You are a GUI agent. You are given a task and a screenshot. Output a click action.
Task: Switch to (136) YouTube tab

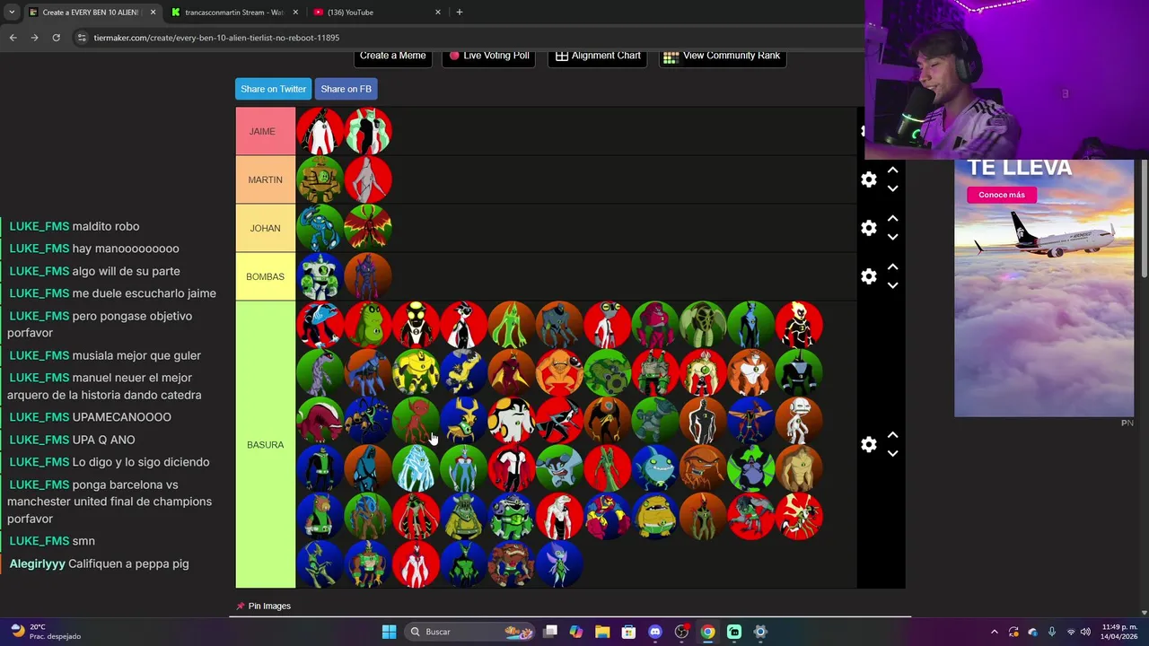[x=375, y=13]
